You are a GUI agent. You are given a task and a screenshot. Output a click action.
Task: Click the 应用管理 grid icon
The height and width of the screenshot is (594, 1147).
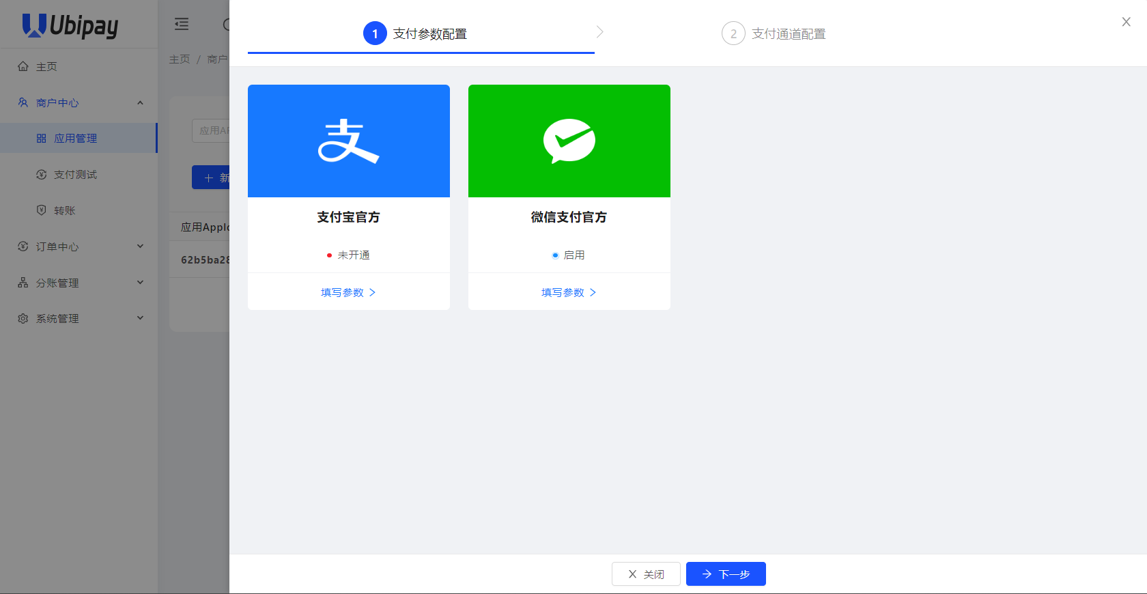42,139
